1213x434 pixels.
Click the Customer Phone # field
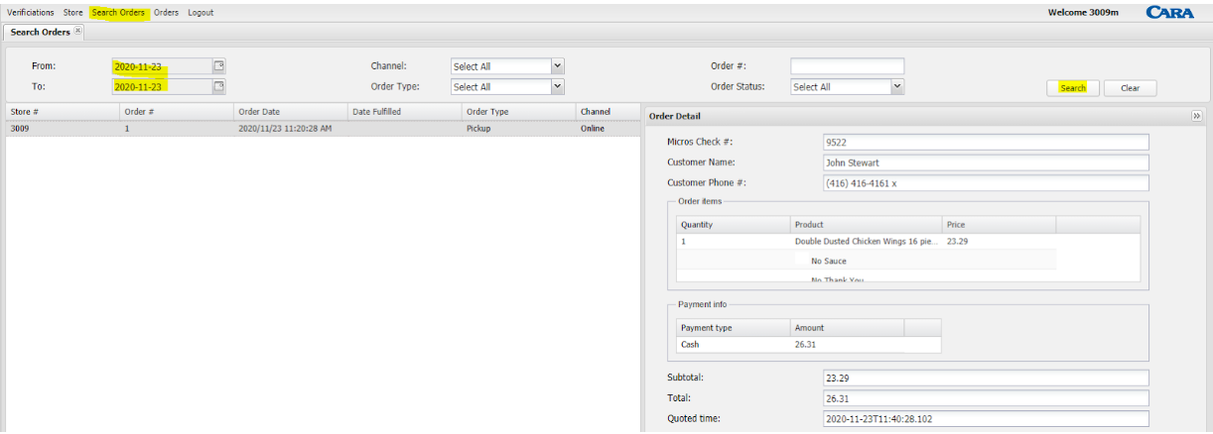pos(986,183)
